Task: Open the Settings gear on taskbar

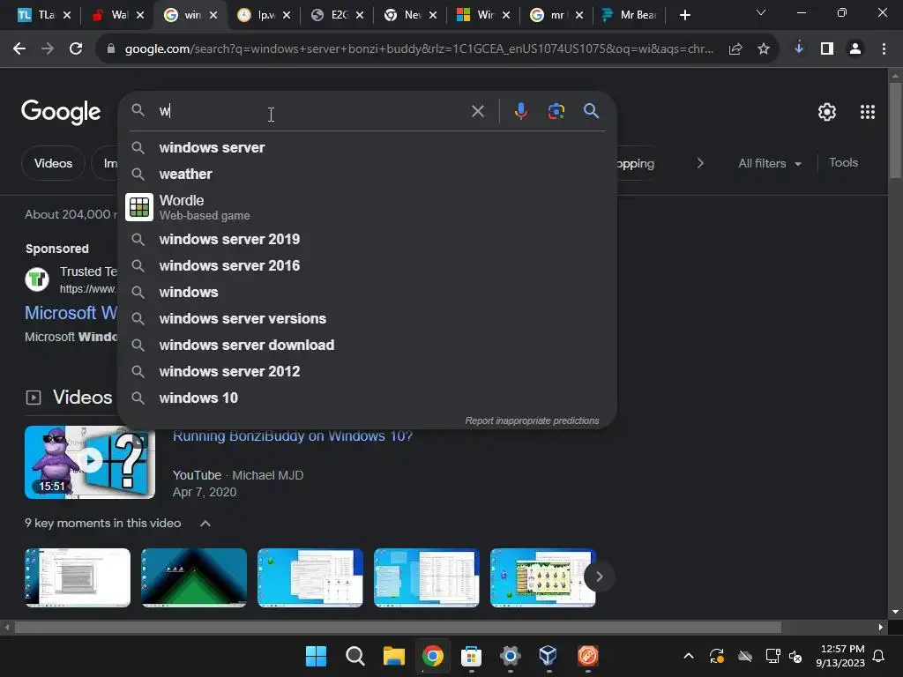Action: (x=510, y=656)
